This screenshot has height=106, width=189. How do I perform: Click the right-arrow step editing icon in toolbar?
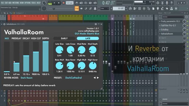tap(81, 9)
